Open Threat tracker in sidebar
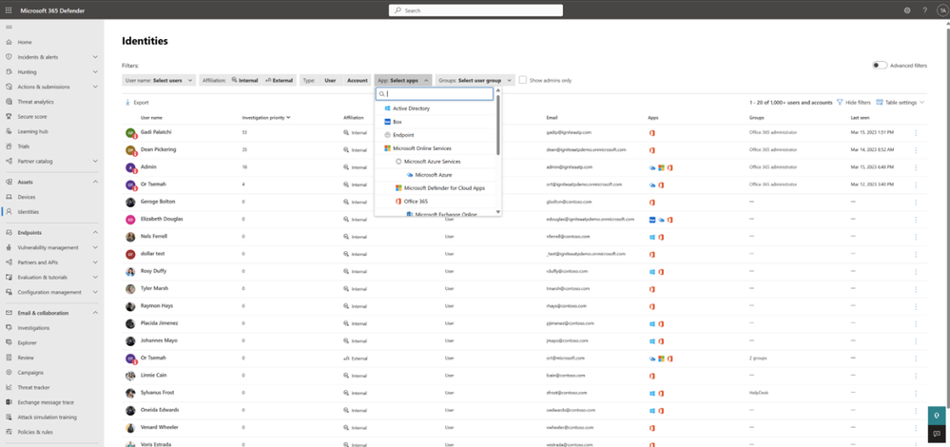This screenshot has height=447, width=950. [x=33, y=387]
